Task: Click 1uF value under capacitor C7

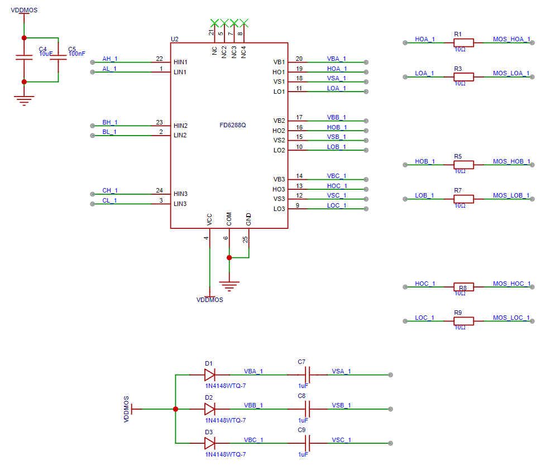Action: coord(303,386)
